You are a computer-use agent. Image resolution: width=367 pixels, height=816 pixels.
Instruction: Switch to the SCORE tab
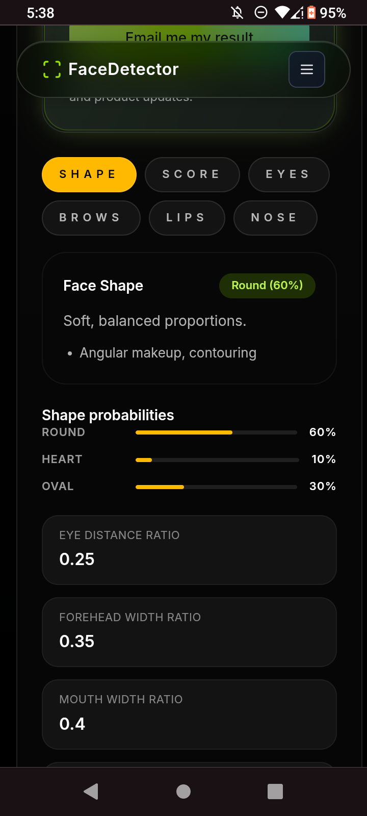(x=192, y=174)
